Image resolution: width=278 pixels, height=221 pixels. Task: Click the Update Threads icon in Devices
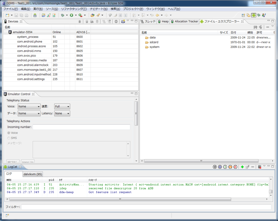pyautogui.click(x=104, y=22)
